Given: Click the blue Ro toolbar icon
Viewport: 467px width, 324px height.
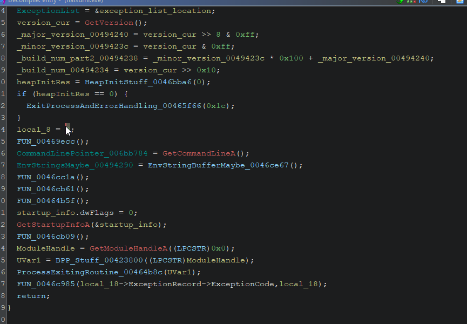Looking at the screenshot, I should tap(423, 2).
